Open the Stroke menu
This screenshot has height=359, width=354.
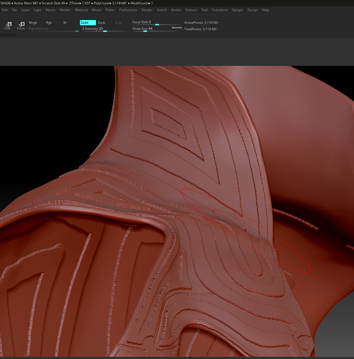pyautogui.click(x=176, y=10)
